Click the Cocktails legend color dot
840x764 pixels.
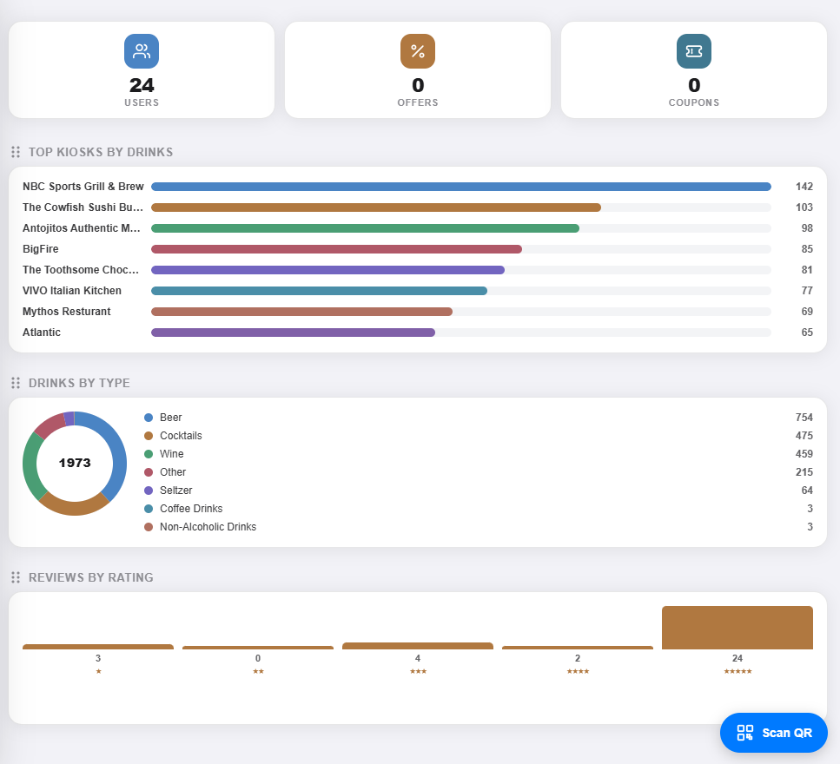click(x=149, y=436)
